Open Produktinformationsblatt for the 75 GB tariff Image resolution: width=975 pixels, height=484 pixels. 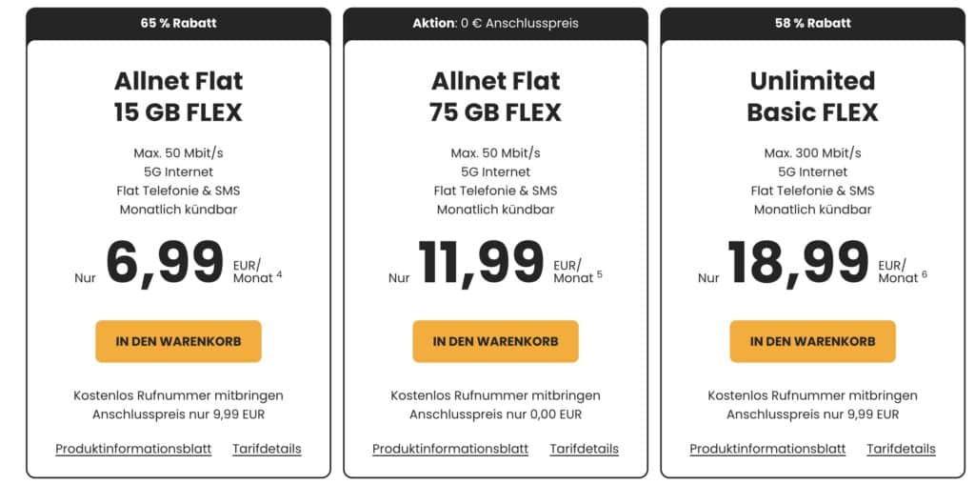point(449,449)
